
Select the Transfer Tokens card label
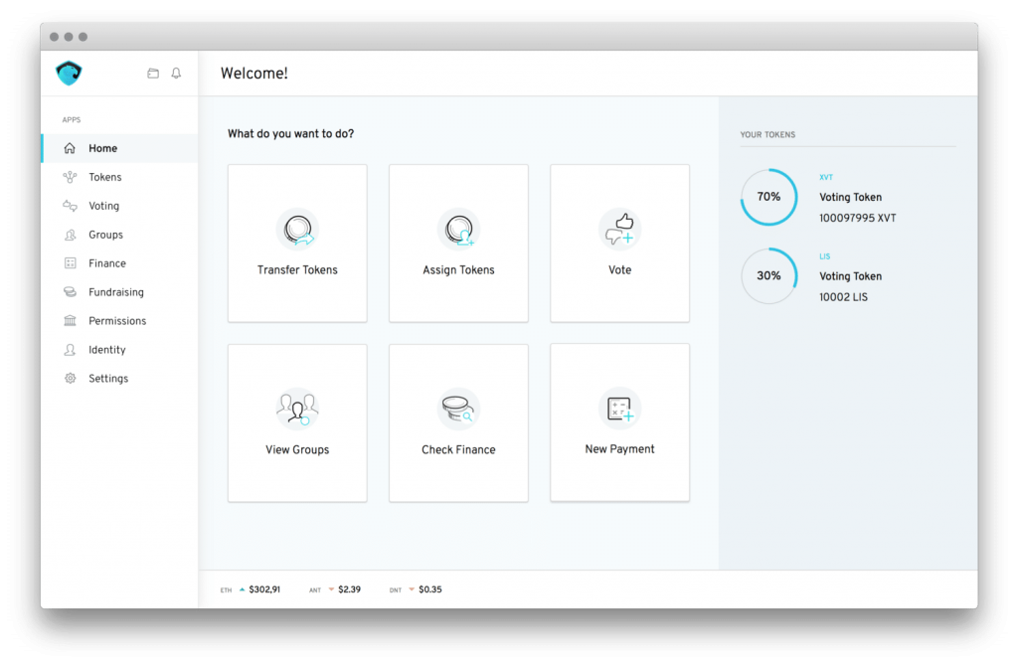(x=297, y=270)
